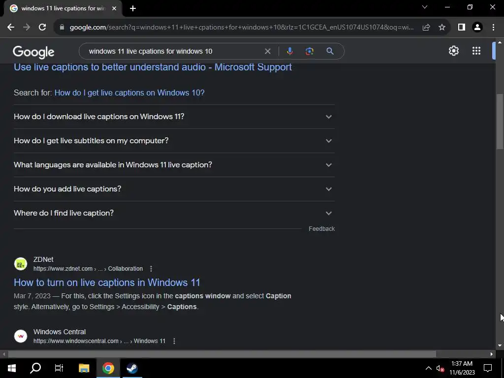The image size is (504, 378).
Task: Open the Chrome profile avatar
Action: [477, 28]
